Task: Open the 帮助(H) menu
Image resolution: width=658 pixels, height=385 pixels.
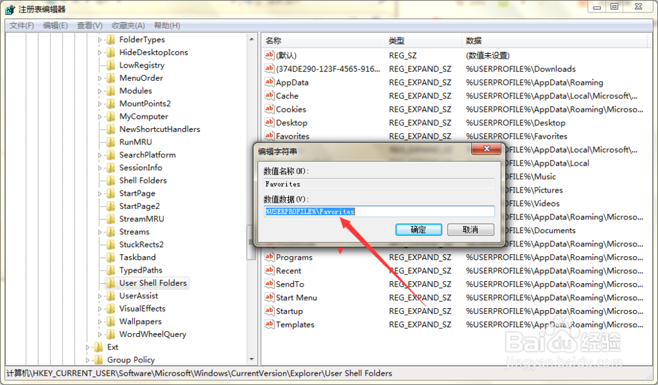Action: pyautogui.click(x=167, y=26)
